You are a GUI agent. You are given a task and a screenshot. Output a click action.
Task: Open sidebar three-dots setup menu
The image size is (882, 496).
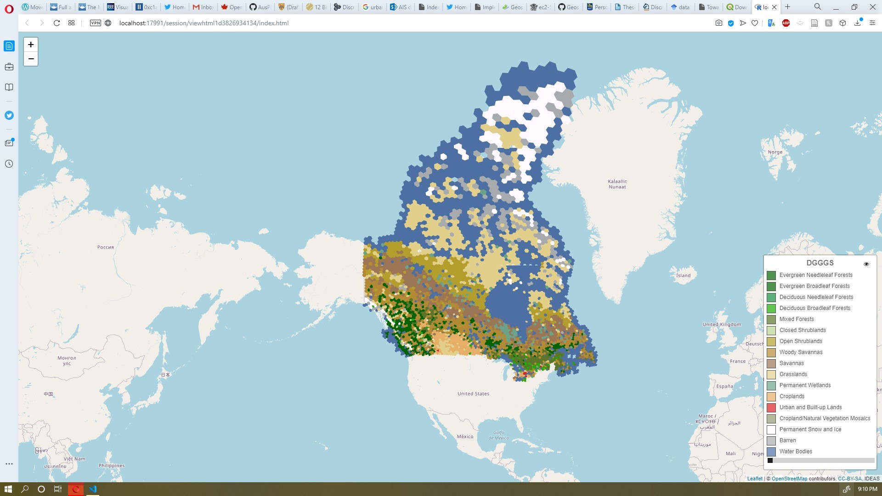[9, 464]
